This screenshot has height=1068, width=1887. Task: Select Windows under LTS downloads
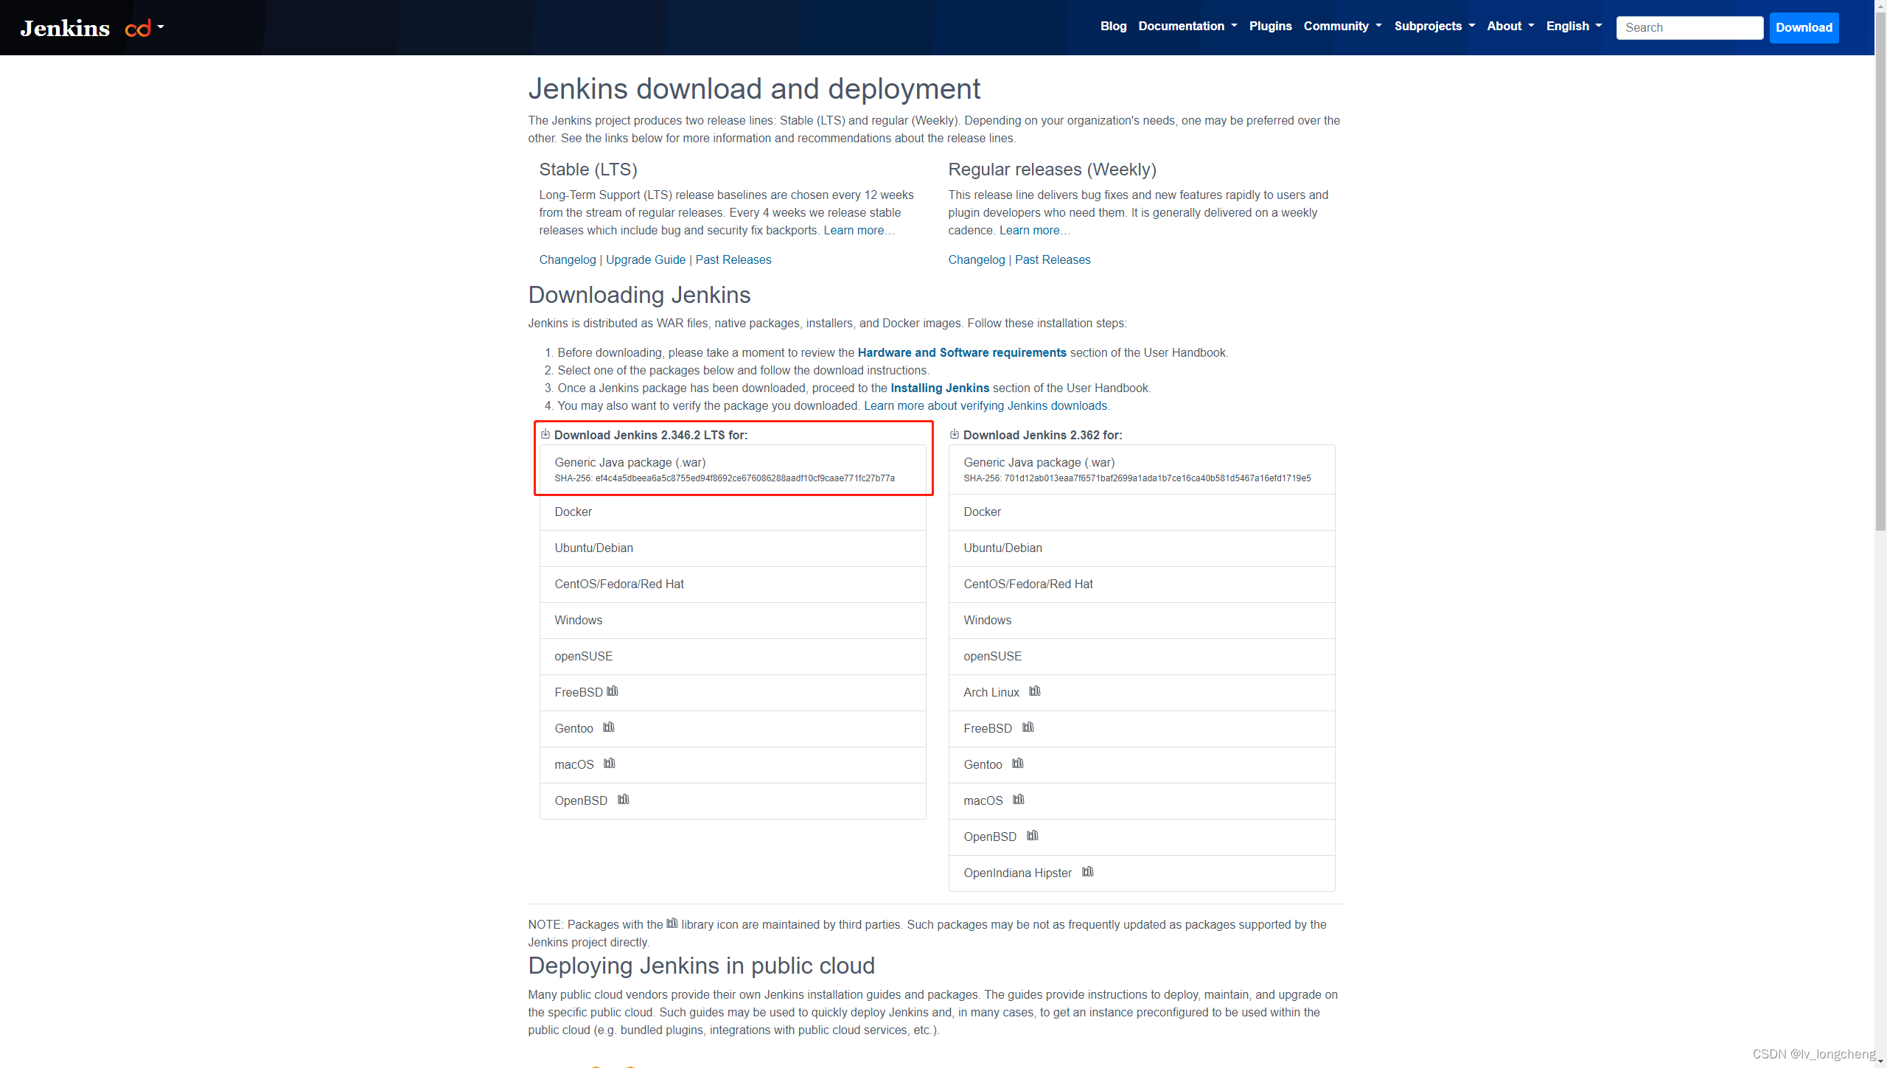[x=733, y=621]
